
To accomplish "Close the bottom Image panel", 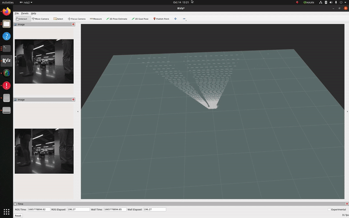I will (73, 99).
